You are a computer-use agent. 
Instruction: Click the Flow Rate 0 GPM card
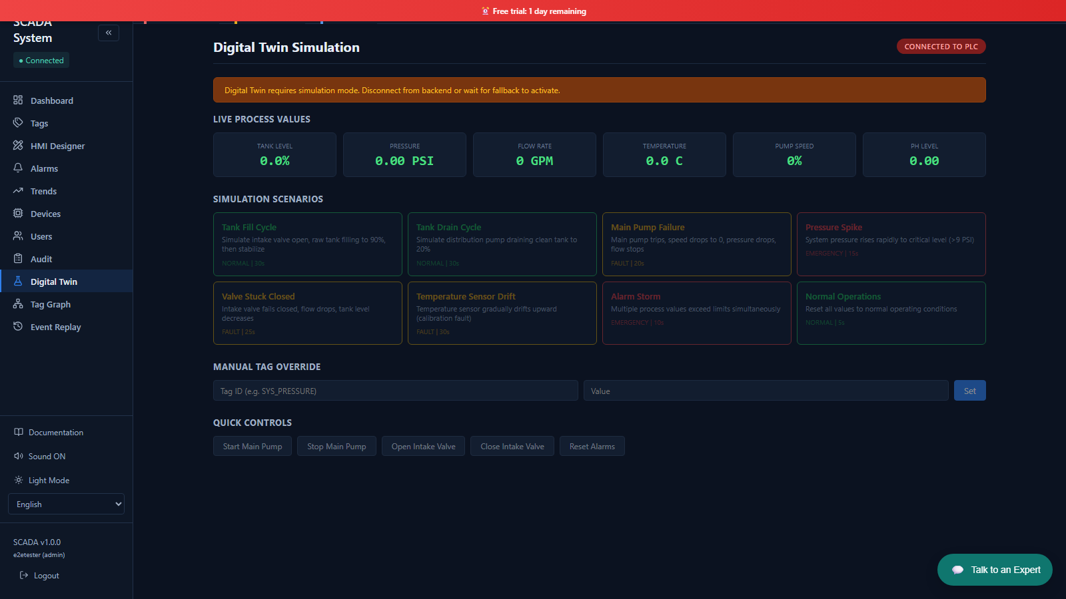pos(534,154)
